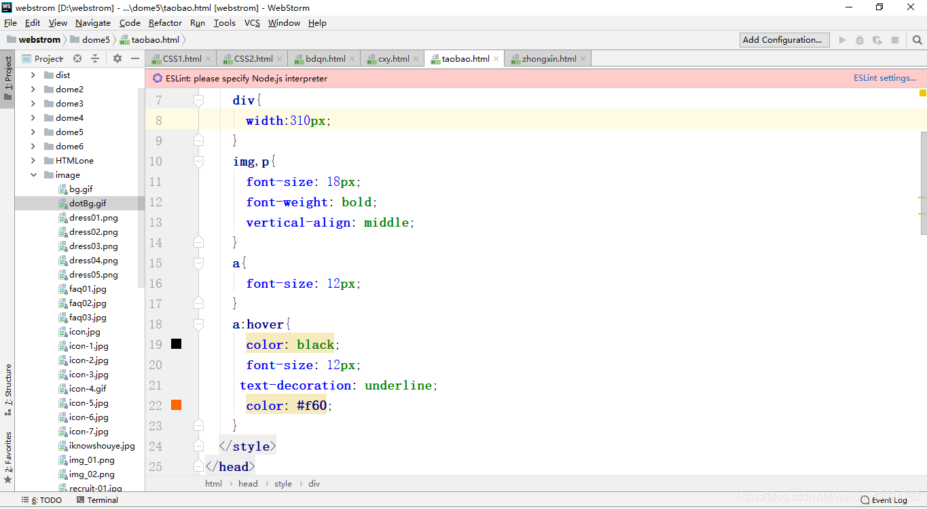
Task: Collapse all nodes in the Project panel
Action: (95, 58)
